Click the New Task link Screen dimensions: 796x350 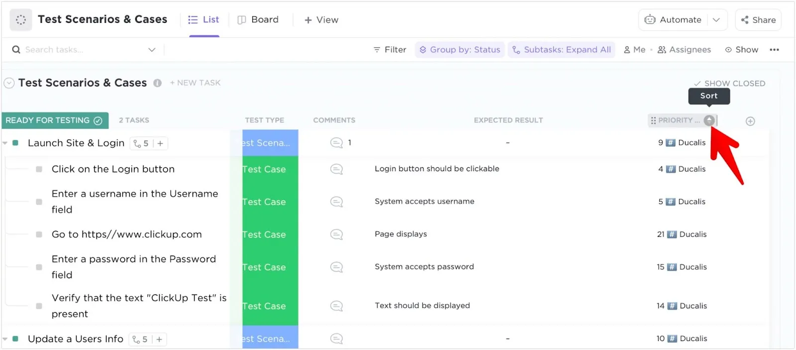pyautogui.click(x=195, y=83)
